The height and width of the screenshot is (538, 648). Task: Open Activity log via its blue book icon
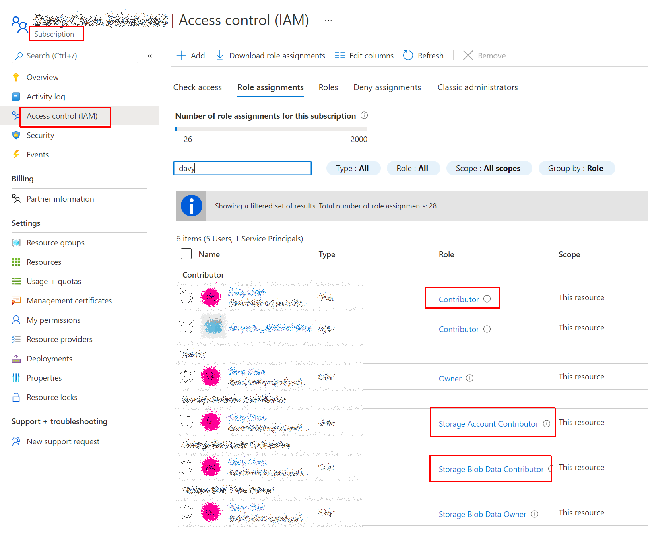click(x=16, y=97)
